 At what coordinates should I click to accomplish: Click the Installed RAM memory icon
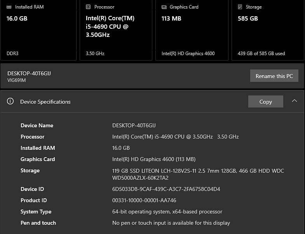pos(9,7)
